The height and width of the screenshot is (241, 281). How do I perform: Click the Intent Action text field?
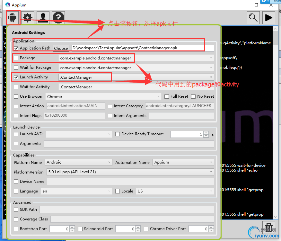coord(75,106)
